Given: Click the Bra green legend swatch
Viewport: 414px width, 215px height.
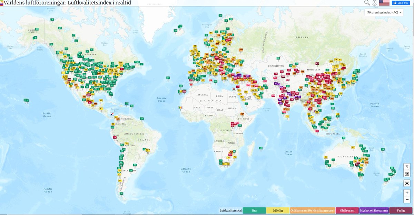Looking at the screenshot, I should [x=254, y=211].
